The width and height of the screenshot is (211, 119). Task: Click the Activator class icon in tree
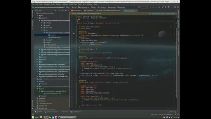(49, 35)
